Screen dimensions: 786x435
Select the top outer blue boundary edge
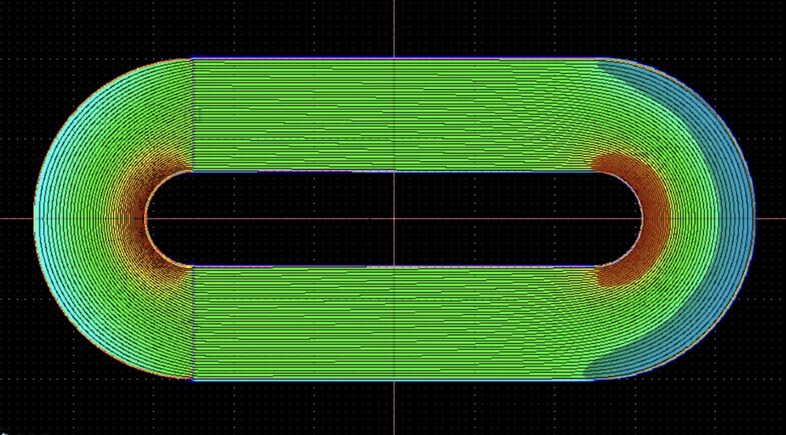coord(393,58)
